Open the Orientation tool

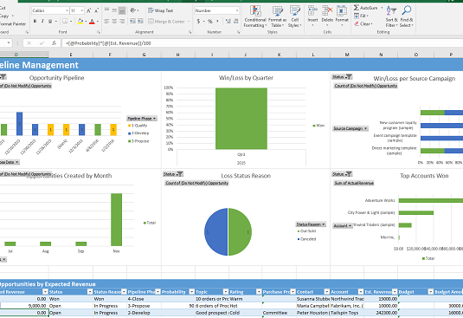point(133,10)
